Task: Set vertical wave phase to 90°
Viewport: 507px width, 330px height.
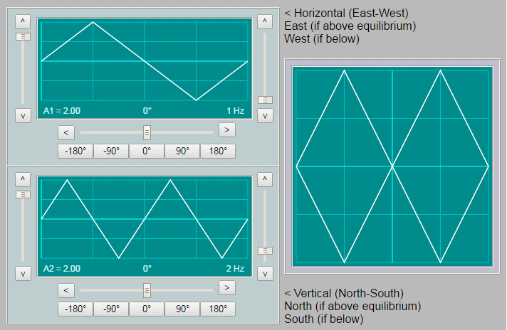Action: [182, 309]
